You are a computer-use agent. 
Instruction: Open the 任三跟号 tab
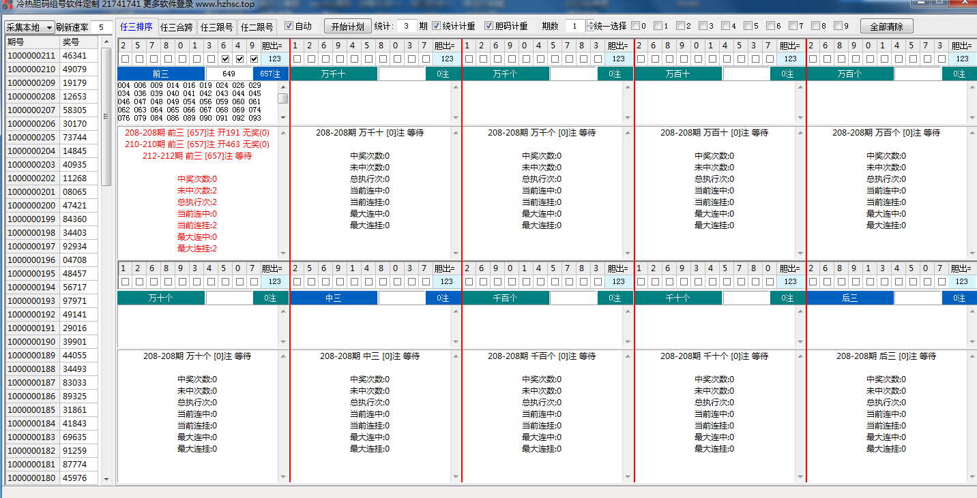pos(217,27)
